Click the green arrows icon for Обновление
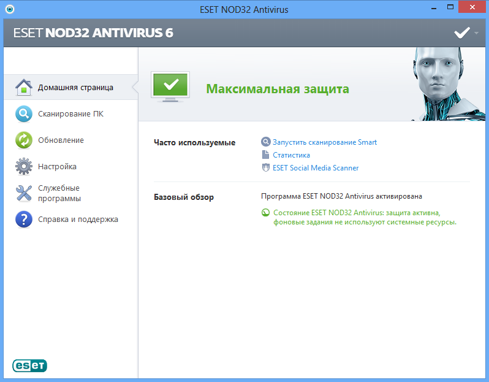This screenshot has height=382, width=489. pos(24,140)
